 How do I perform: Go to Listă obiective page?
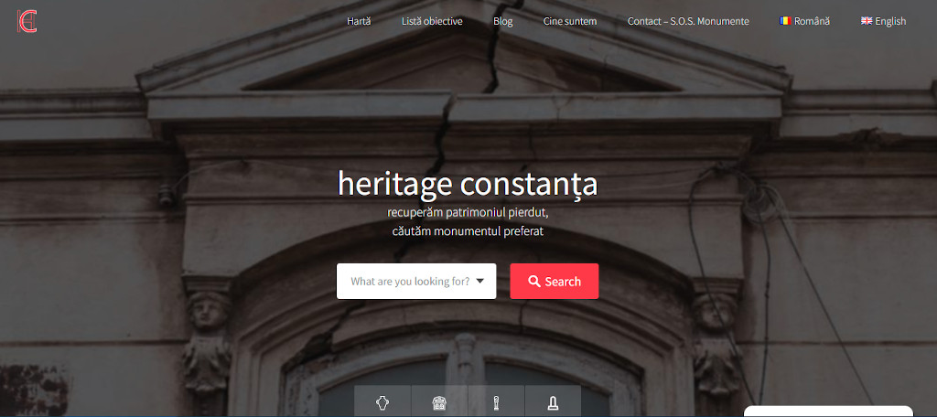click(x=432, y=21)
